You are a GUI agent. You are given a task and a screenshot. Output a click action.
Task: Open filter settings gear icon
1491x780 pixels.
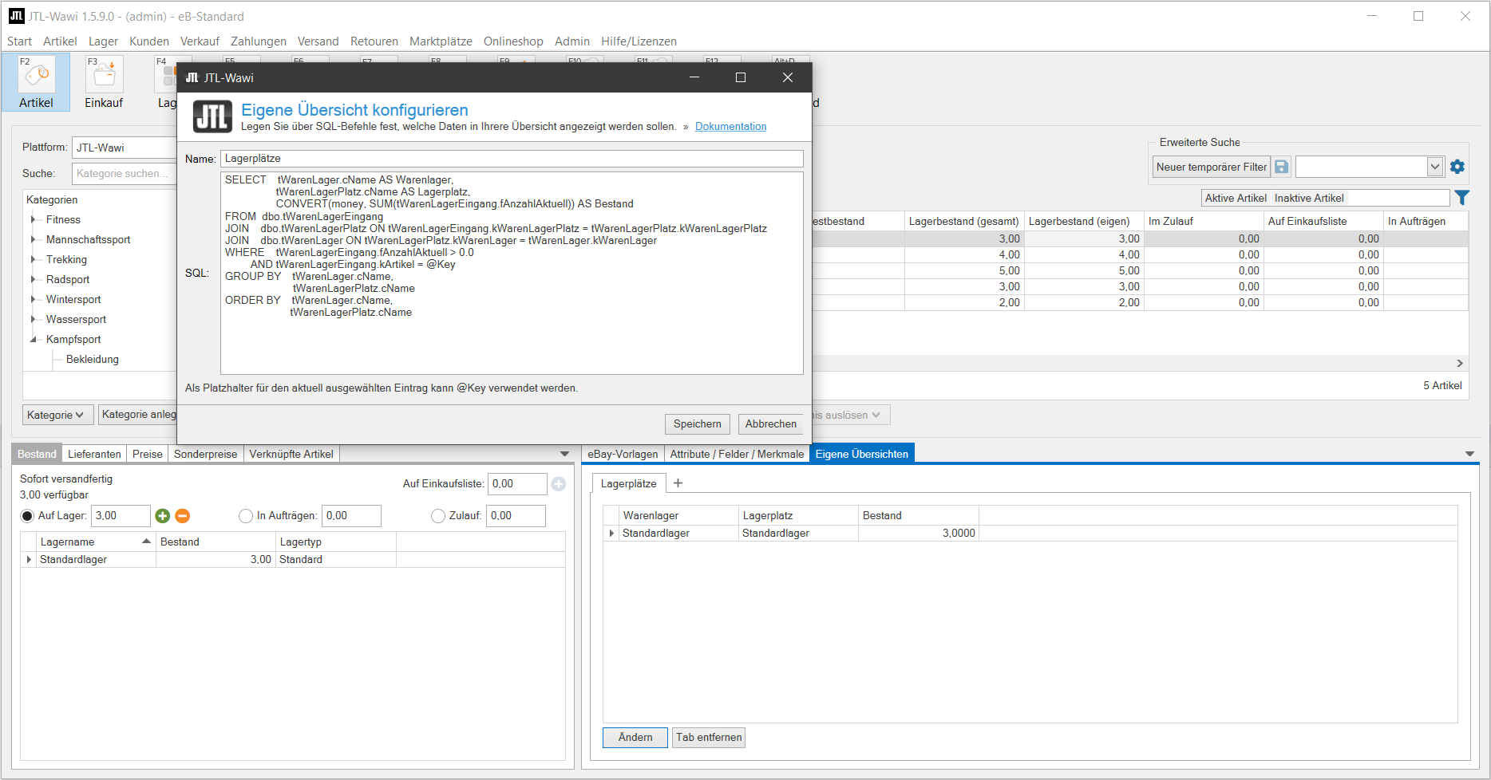(1457, 167)
